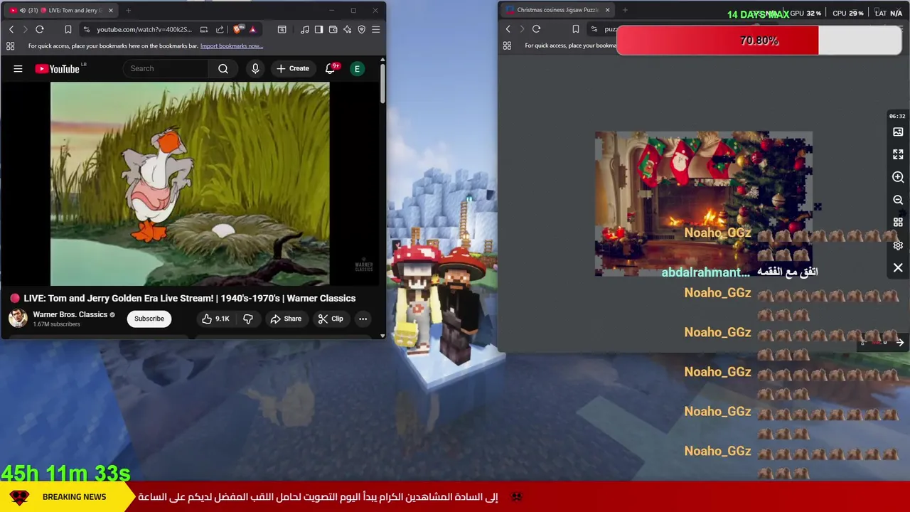Open a new tab in puzzle window
Screen dimensions: 910x512
tap(625, 10)
